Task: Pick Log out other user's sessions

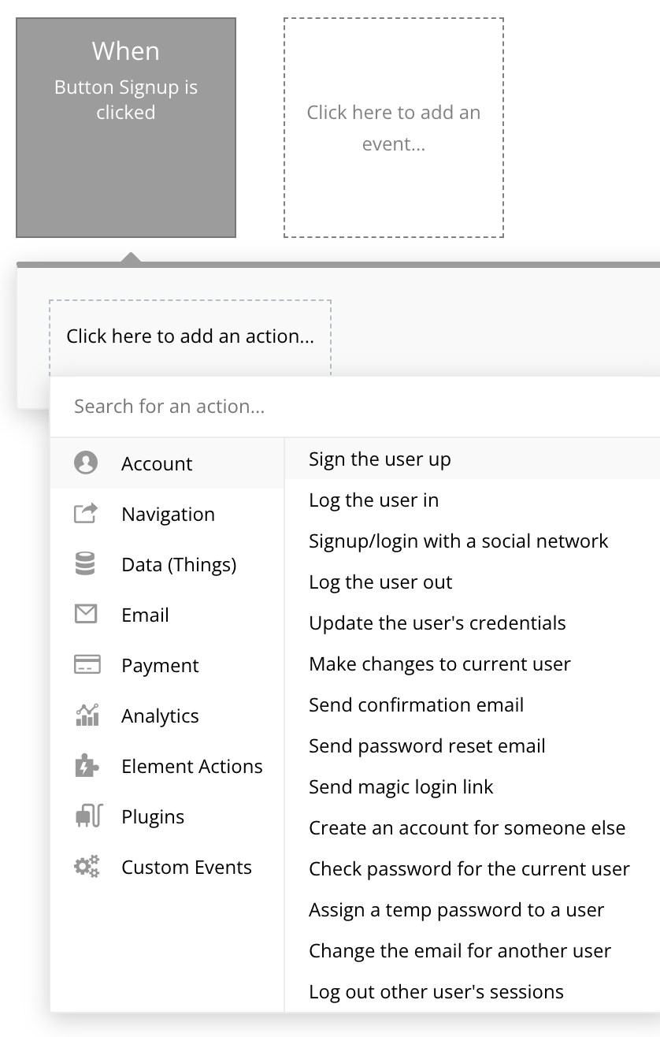Action: point(473,991)
